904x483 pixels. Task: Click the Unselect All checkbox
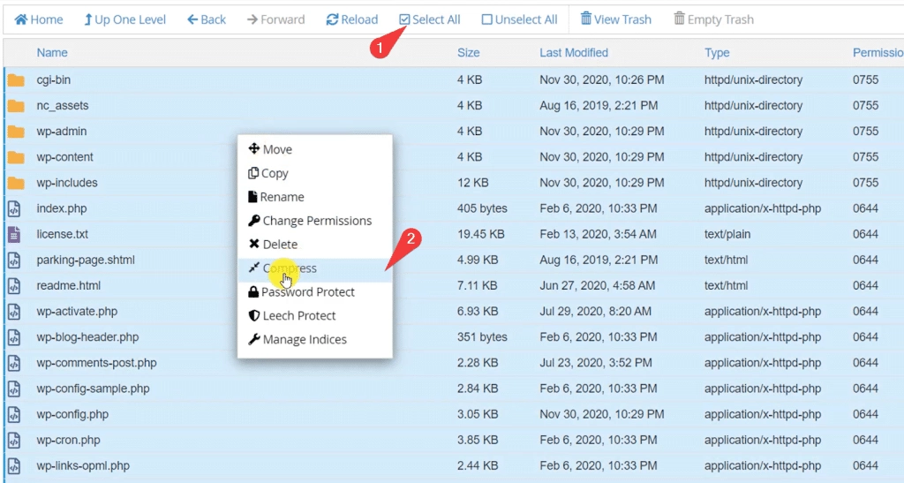pyautogui.click(x=486, y=19)
